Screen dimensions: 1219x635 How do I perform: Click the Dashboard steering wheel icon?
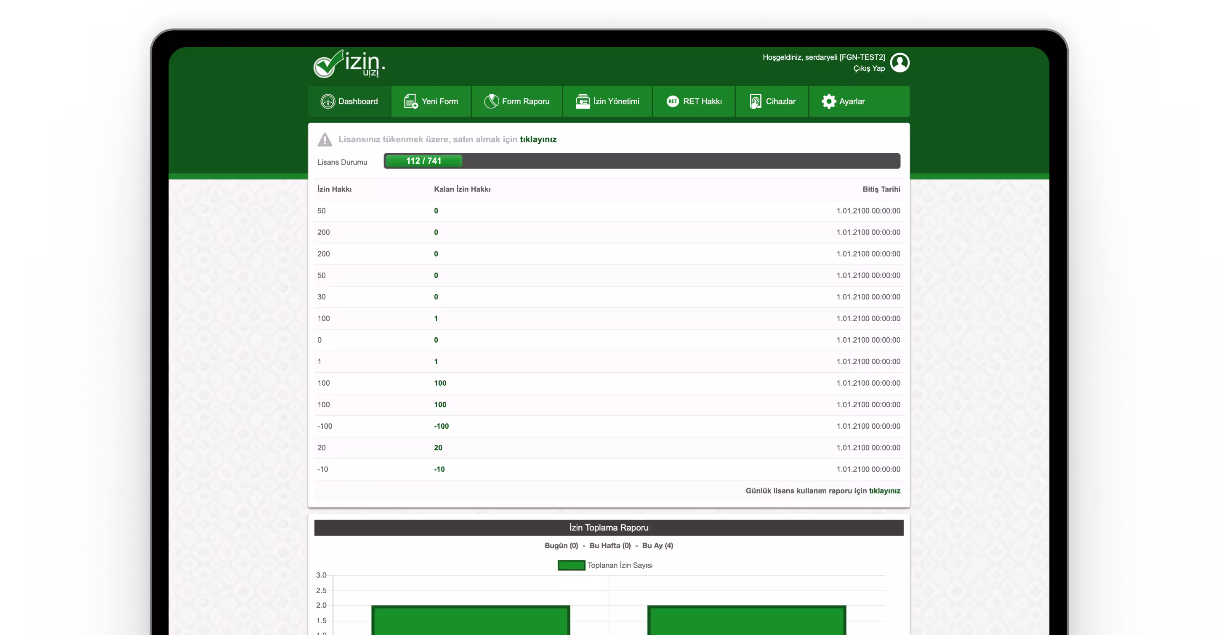[327, 101]
